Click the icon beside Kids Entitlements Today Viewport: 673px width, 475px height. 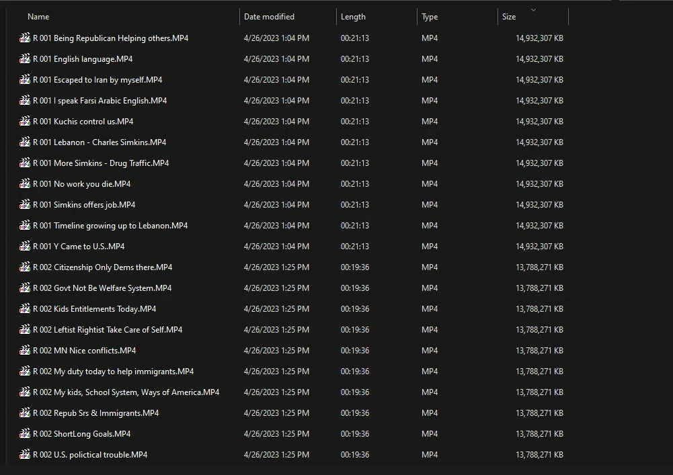25,309
